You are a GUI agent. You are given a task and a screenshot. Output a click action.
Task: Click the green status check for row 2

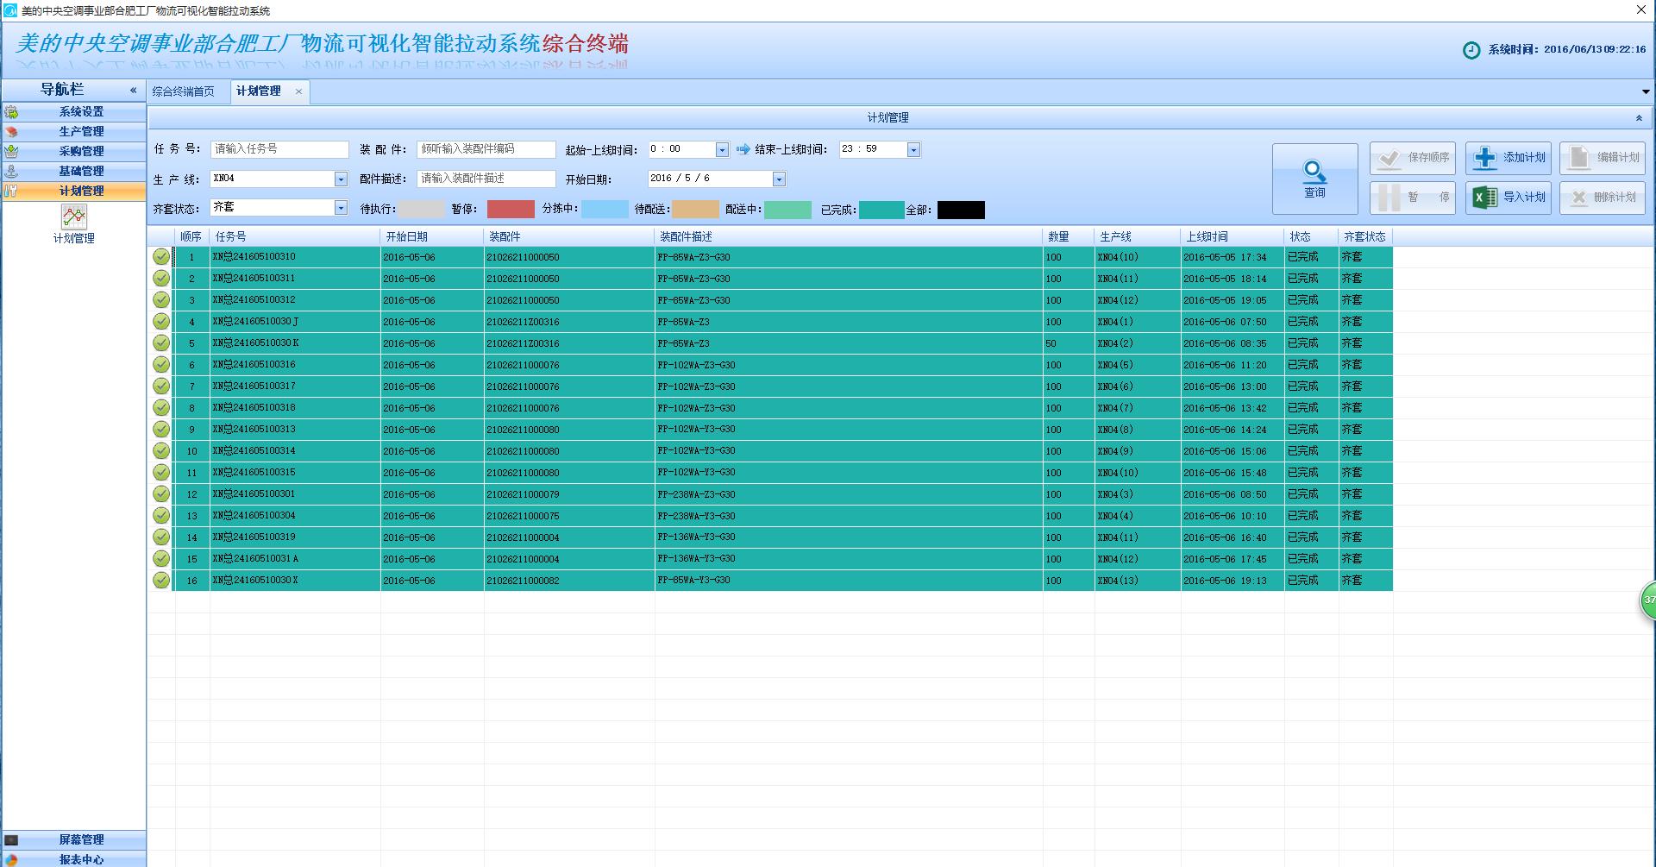161,279
